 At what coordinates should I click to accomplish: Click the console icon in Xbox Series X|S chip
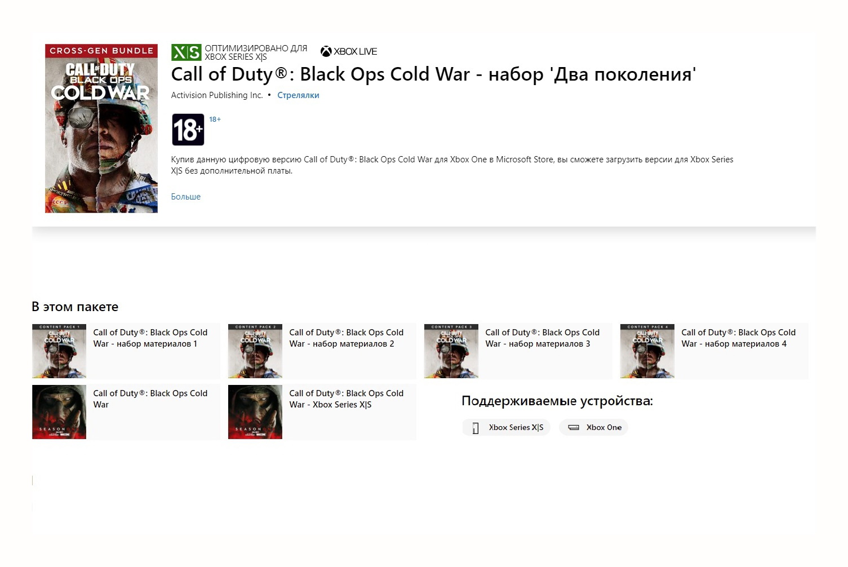point(476,428)
